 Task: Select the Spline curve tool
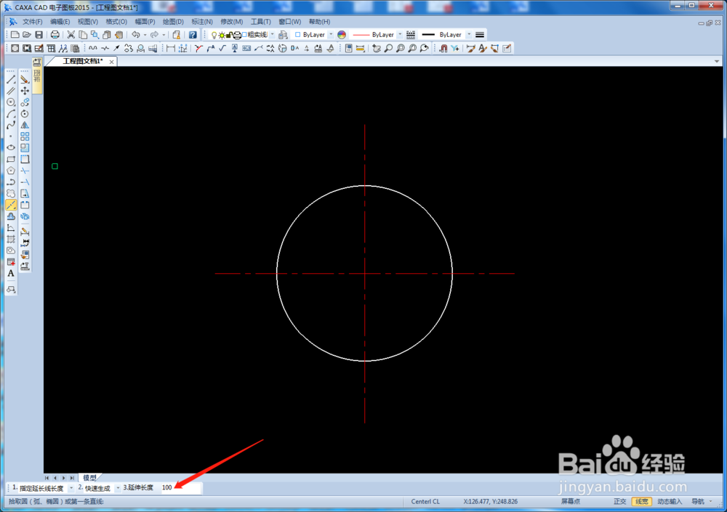11,125
